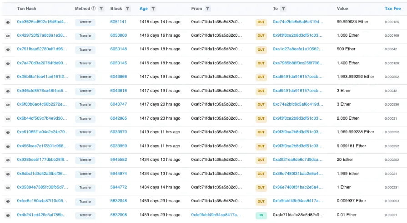Image resolution: width=407 pixels, height=223 pixels.
Task: Click the Transfer method badge in first row
Action: [85, 22]
